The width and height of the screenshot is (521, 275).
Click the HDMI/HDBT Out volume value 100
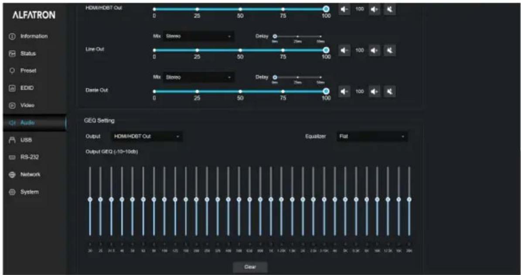click(x=360, y=9)
